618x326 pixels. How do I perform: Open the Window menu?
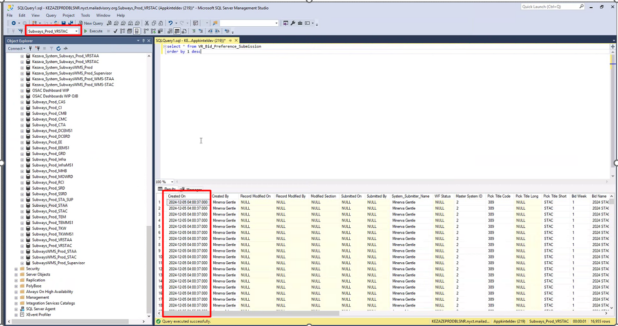coord(103,15)
